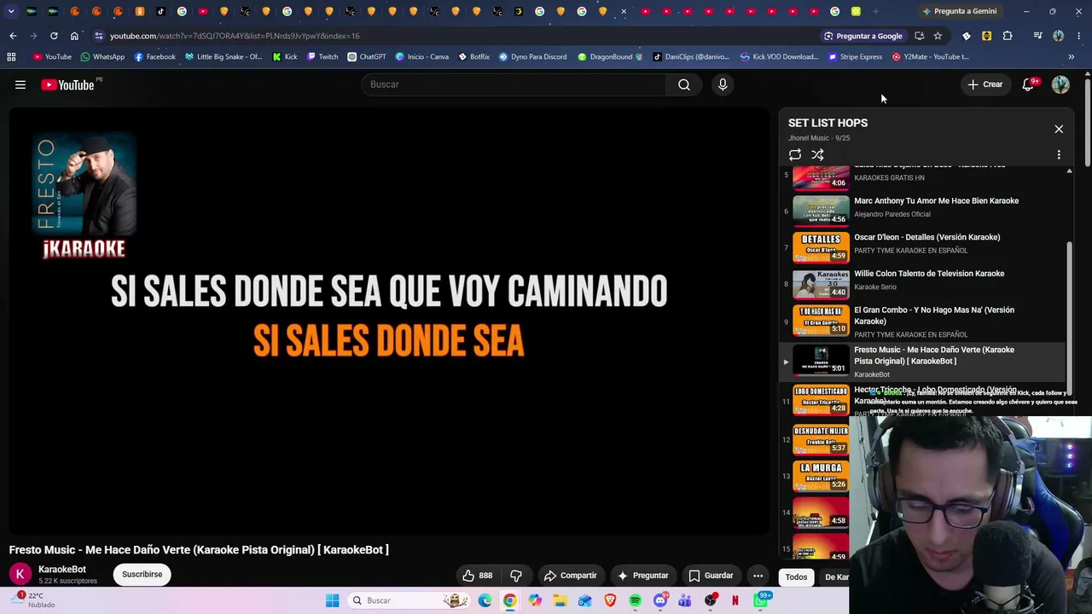Open File Explorer from the taskbar
The width and height of the screenshot is (1092, 614).
[561, 600]
